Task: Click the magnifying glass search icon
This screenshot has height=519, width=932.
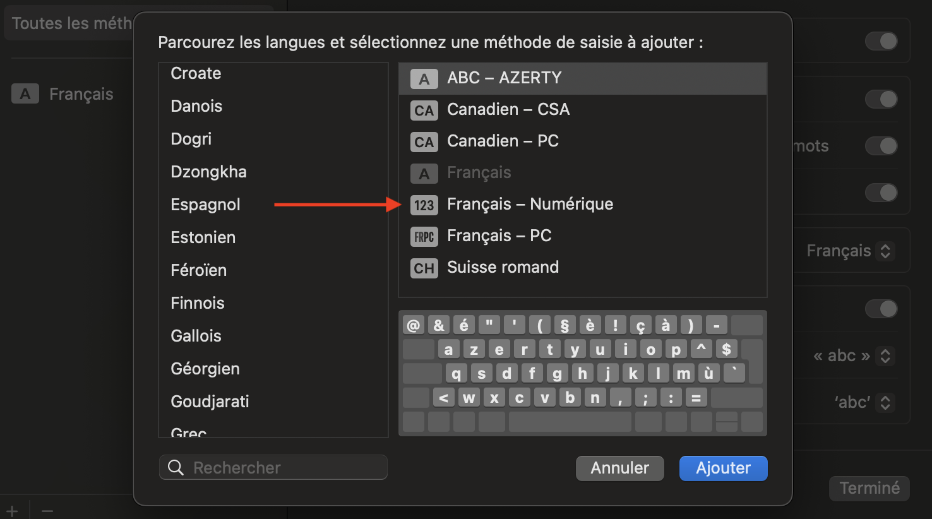Action: (x=176, y=468)
